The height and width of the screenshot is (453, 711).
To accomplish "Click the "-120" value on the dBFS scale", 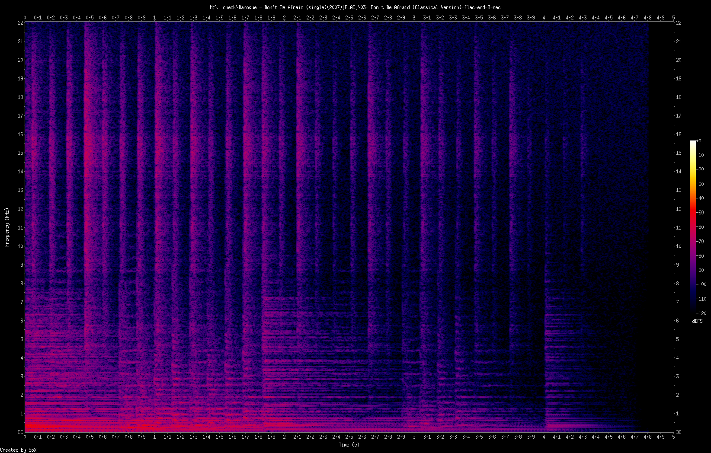I will click(x=701, y=313).
